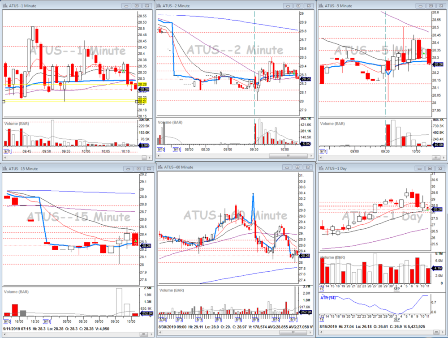Click the chart icon in ATUS--60 Minute title bar

click(160, 167)
